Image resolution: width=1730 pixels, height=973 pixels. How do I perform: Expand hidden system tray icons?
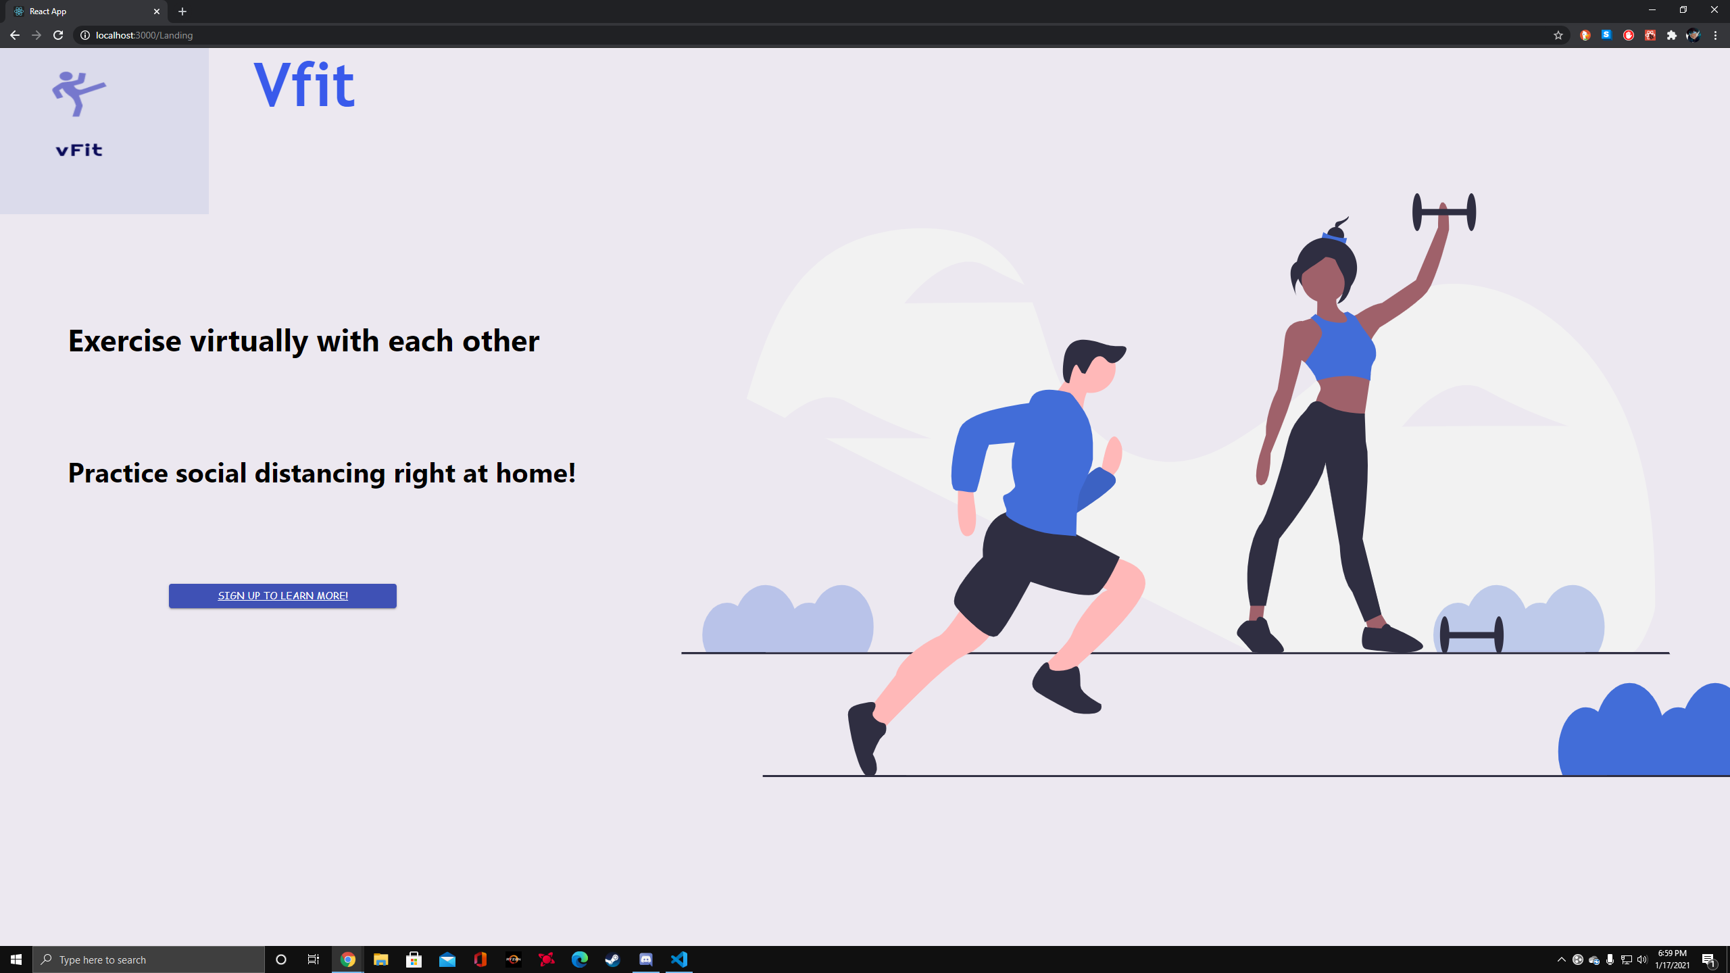(x=1562, y=959)
